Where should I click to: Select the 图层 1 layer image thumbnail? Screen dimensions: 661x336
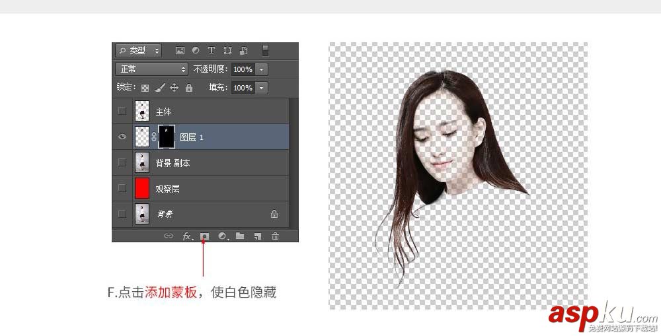[x=142, y=137]
